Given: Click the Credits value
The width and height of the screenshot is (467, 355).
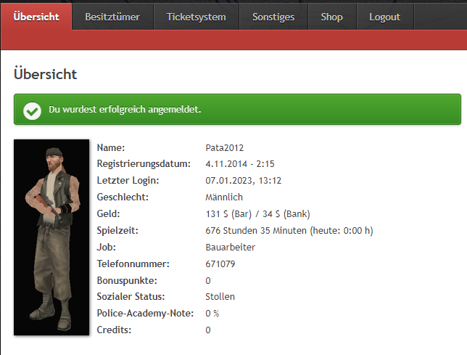Looking at the screenshot, I should click(208, 330).
